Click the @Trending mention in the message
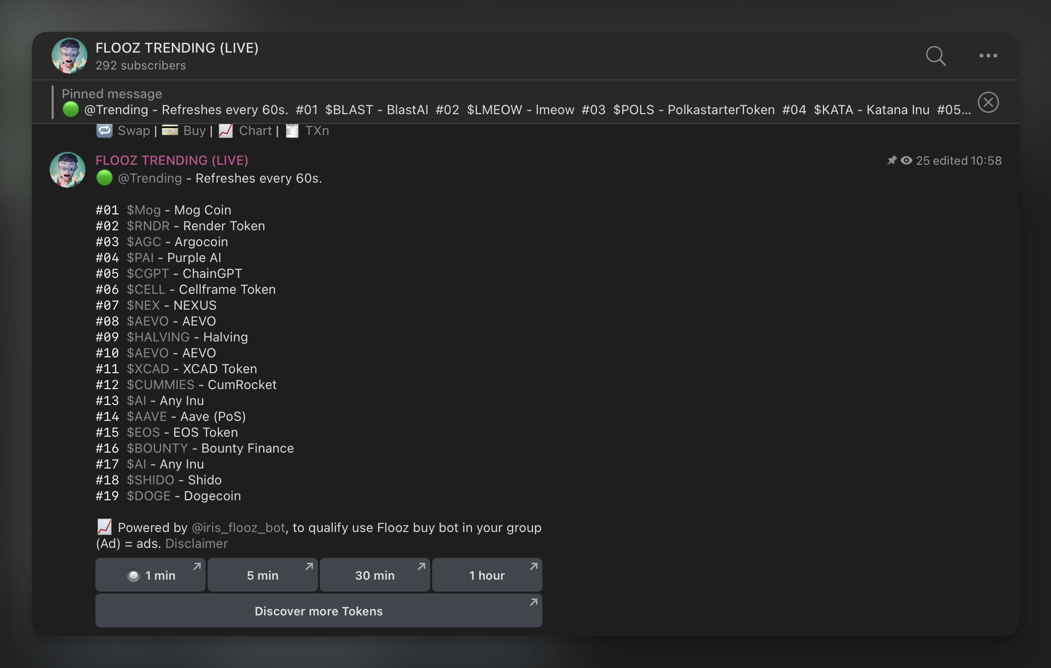Image resolution: width=1051 pixels, height=668 pixels. pos(150,178)
